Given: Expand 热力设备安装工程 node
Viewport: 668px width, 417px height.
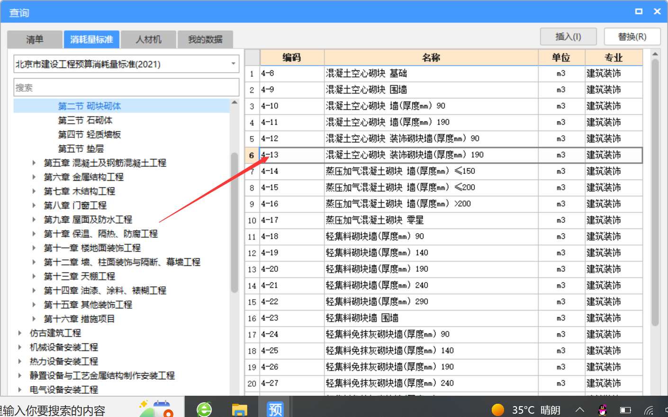Looking at the screenshot, I should point(19,361).
